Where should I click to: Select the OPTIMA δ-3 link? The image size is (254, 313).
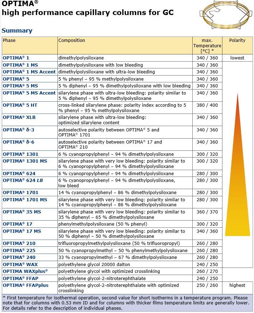[19, 130]
